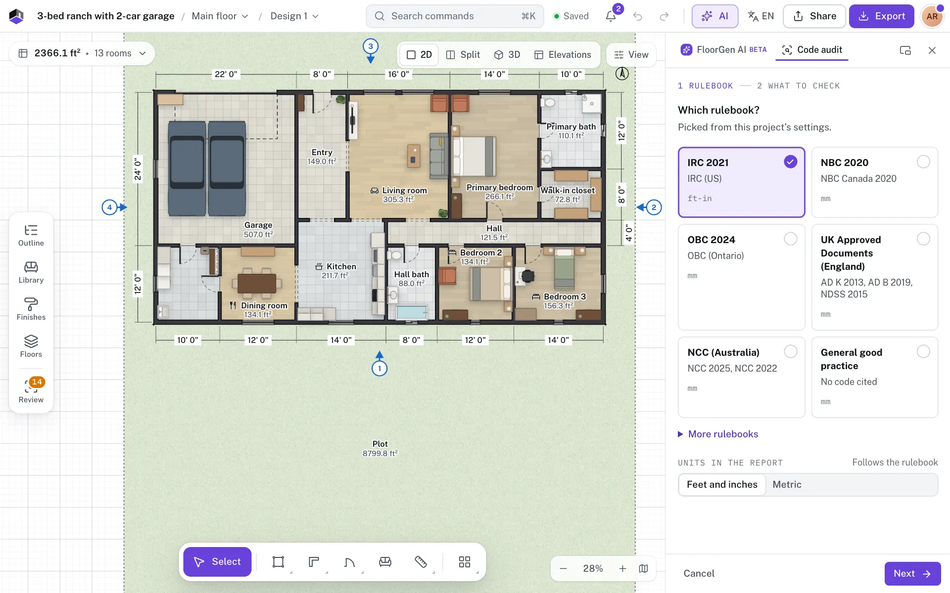Open the Finishes panel
The width and height of the screenshot is (950, 593).
[x=31, y=310]
